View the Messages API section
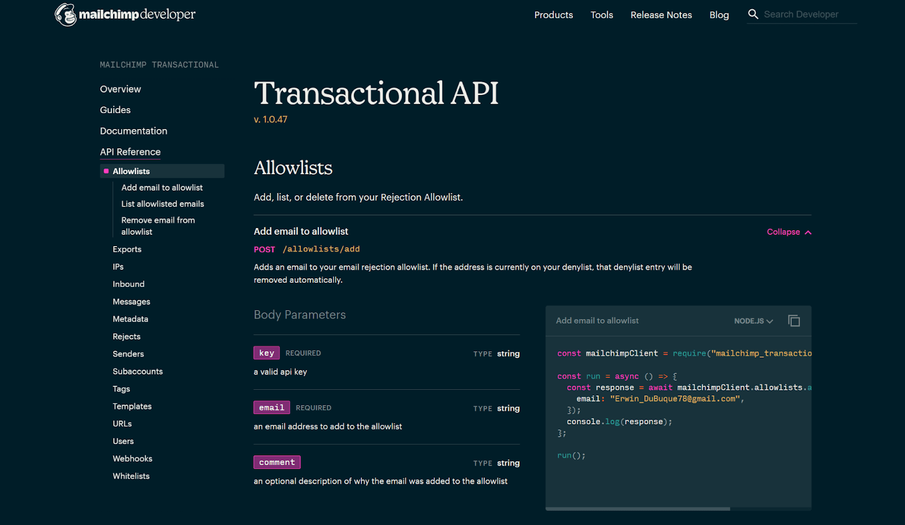Image resolution: width=905 pixels, height=525 pixels. click(131, 302)
